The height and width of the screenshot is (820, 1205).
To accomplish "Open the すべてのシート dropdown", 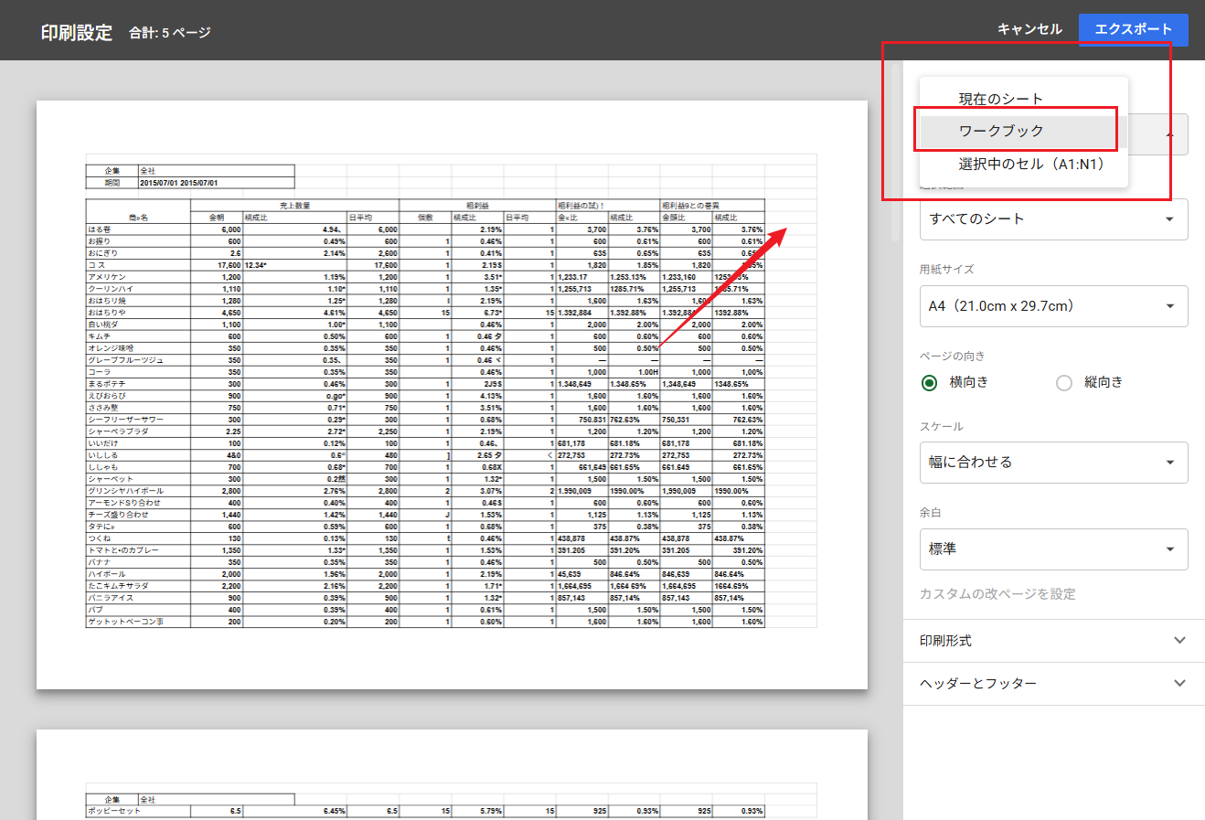I will tap(1053, 219).
